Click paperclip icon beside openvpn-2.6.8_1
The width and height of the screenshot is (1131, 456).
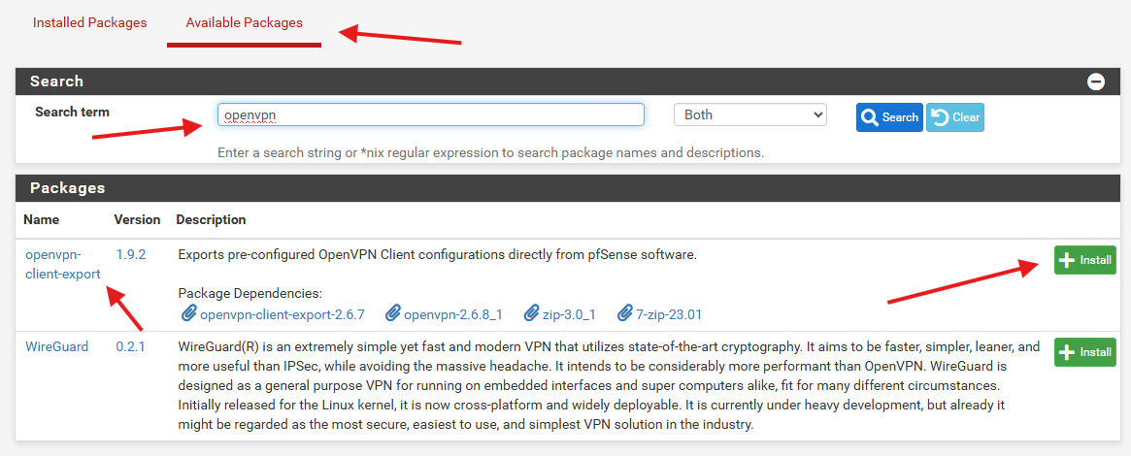point(393,314)
